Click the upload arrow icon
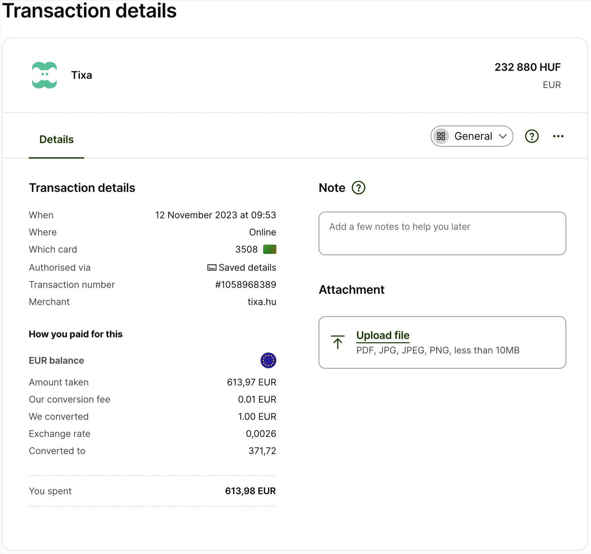 point(337,342)
